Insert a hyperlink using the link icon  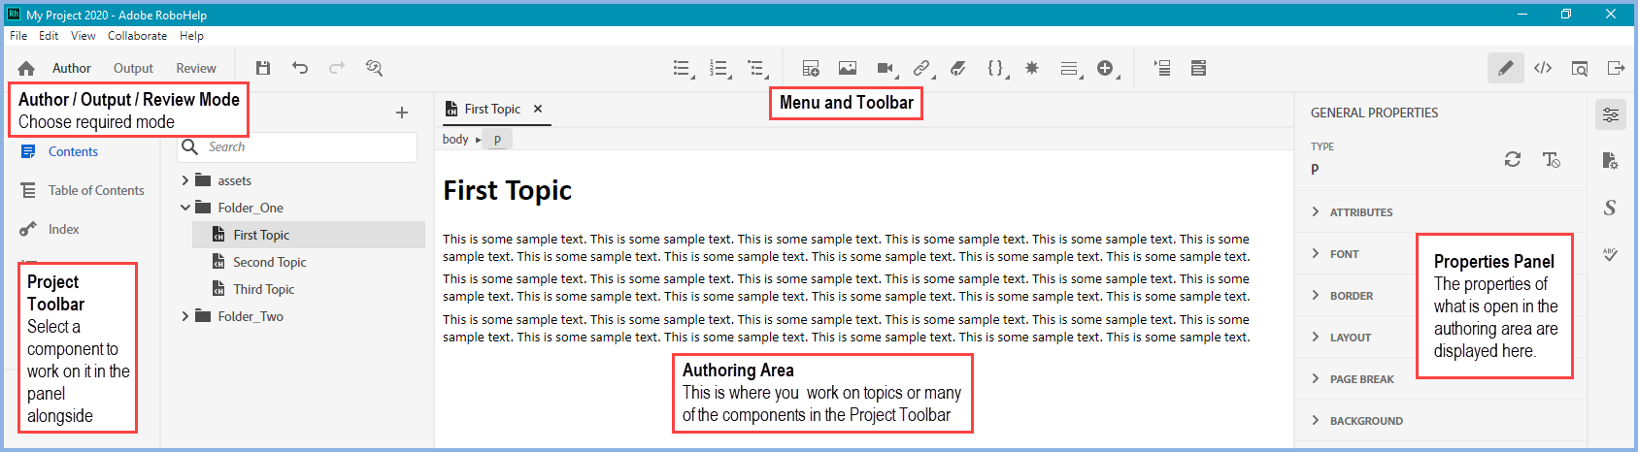(x=921, y=68)
